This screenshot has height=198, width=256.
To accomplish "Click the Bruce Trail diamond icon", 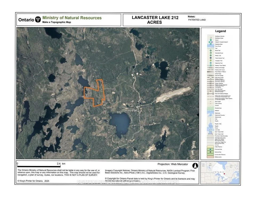I will 211,50.
